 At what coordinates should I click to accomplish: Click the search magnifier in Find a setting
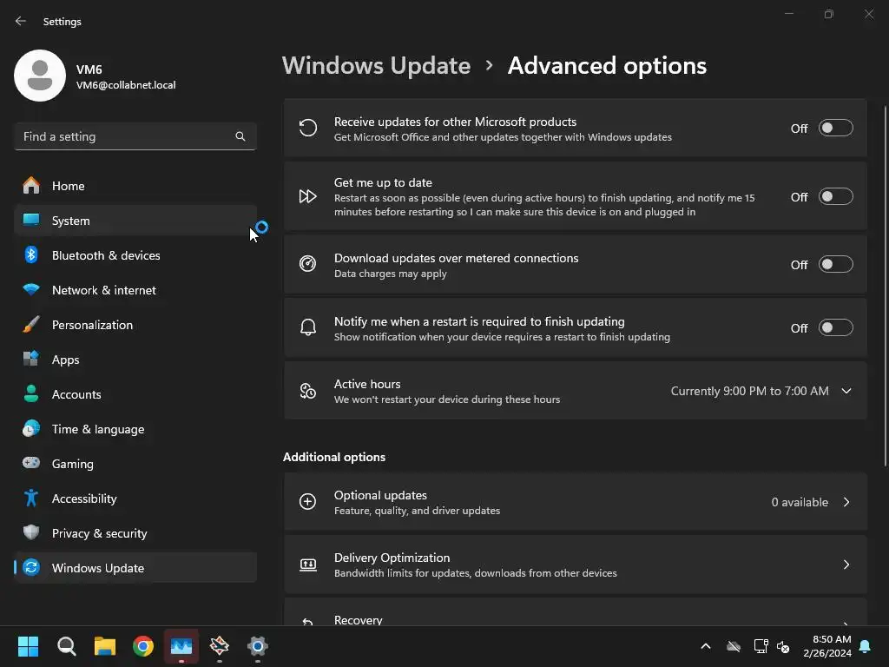[x=240, y=136]
